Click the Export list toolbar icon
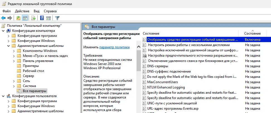 (x=33, y=18)
